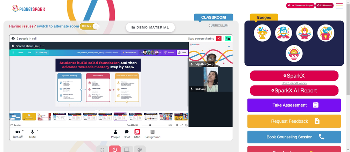Select slide thumbnail 103
Screen dimensions: 350x152
point(90,117)
